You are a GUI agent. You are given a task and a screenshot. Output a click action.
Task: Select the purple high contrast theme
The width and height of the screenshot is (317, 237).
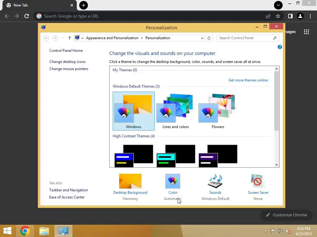218,156
